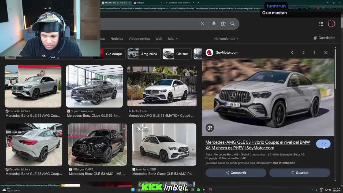Screen dimensions: 343x193
Task: Open the weather widget on taskbar
Action: [x=11, y=190]
